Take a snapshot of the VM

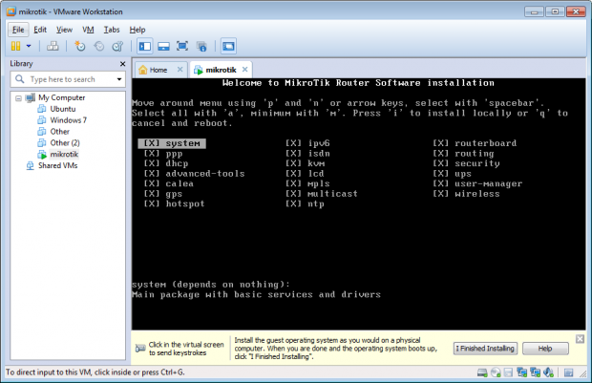(79, 46)
